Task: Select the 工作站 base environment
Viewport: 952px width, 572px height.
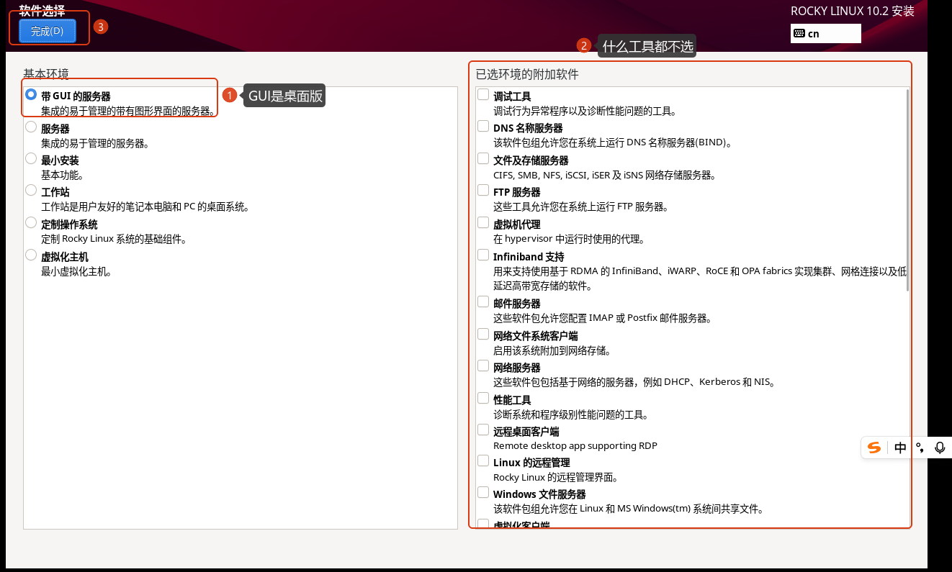Action: click(31, 191)
